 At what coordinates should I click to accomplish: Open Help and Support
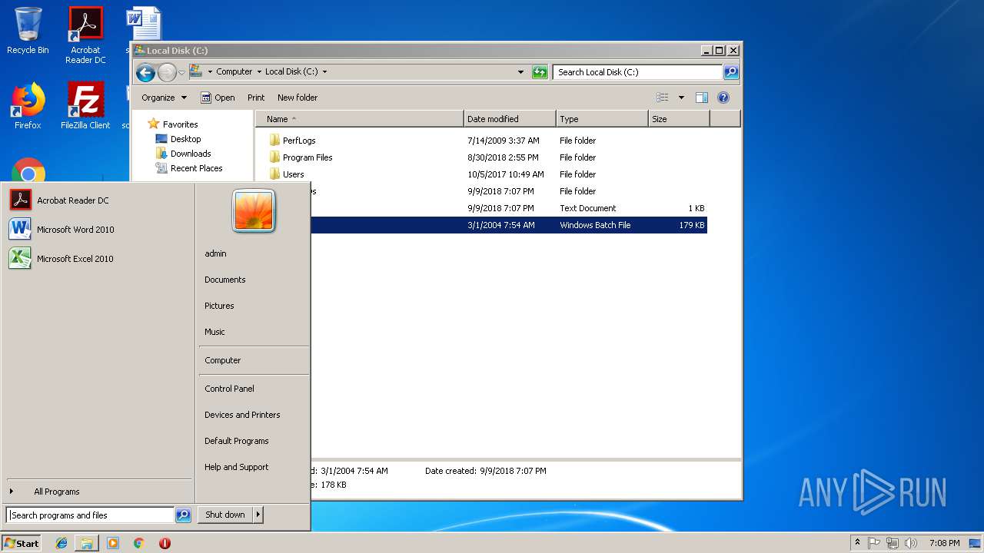(x=237, y=467)
